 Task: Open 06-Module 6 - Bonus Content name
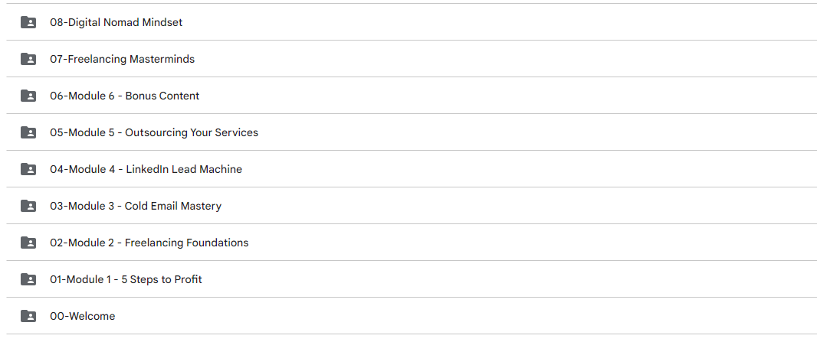124,96
